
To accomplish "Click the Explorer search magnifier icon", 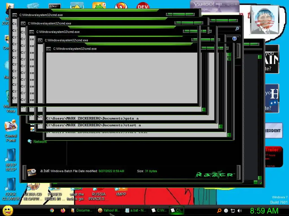I will [x=237, y=29].
